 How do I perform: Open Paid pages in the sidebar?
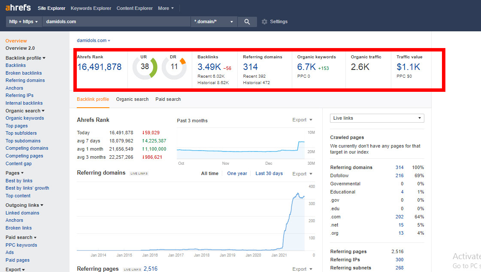tap(18, 260)
